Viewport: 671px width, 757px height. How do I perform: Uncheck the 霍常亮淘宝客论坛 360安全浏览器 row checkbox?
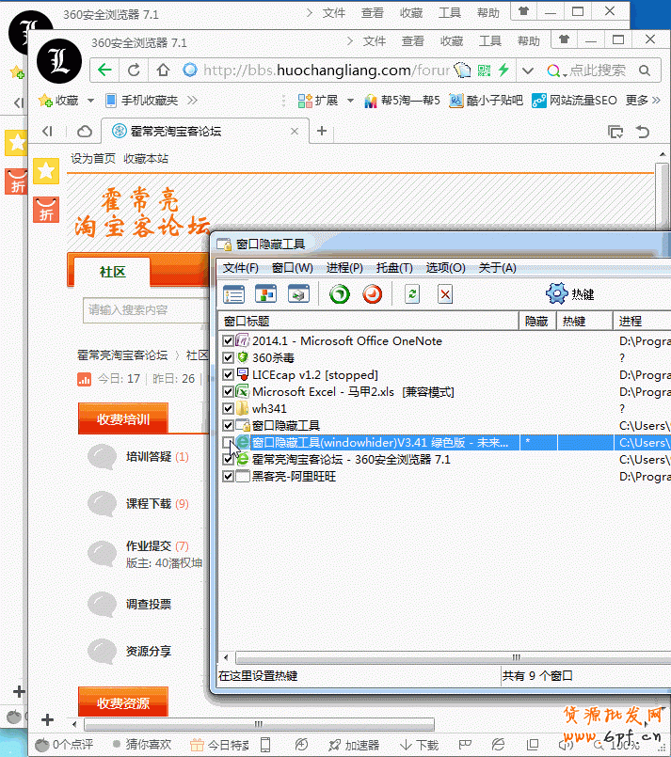pyautogui.click(x=228, y=459)
